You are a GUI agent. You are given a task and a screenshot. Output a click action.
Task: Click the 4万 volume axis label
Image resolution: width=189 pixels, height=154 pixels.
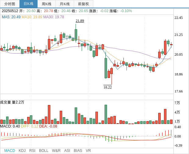tap(177, 112)
